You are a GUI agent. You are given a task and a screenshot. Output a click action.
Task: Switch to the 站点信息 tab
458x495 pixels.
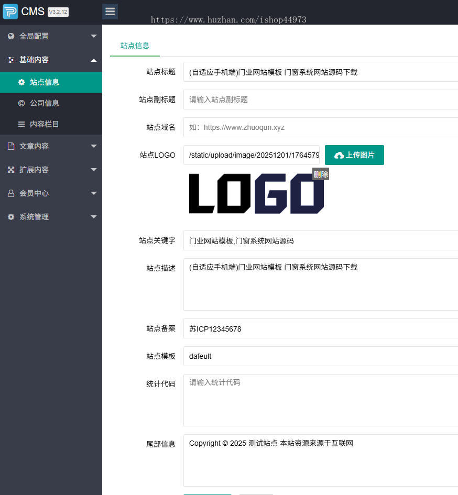[135, 46]
